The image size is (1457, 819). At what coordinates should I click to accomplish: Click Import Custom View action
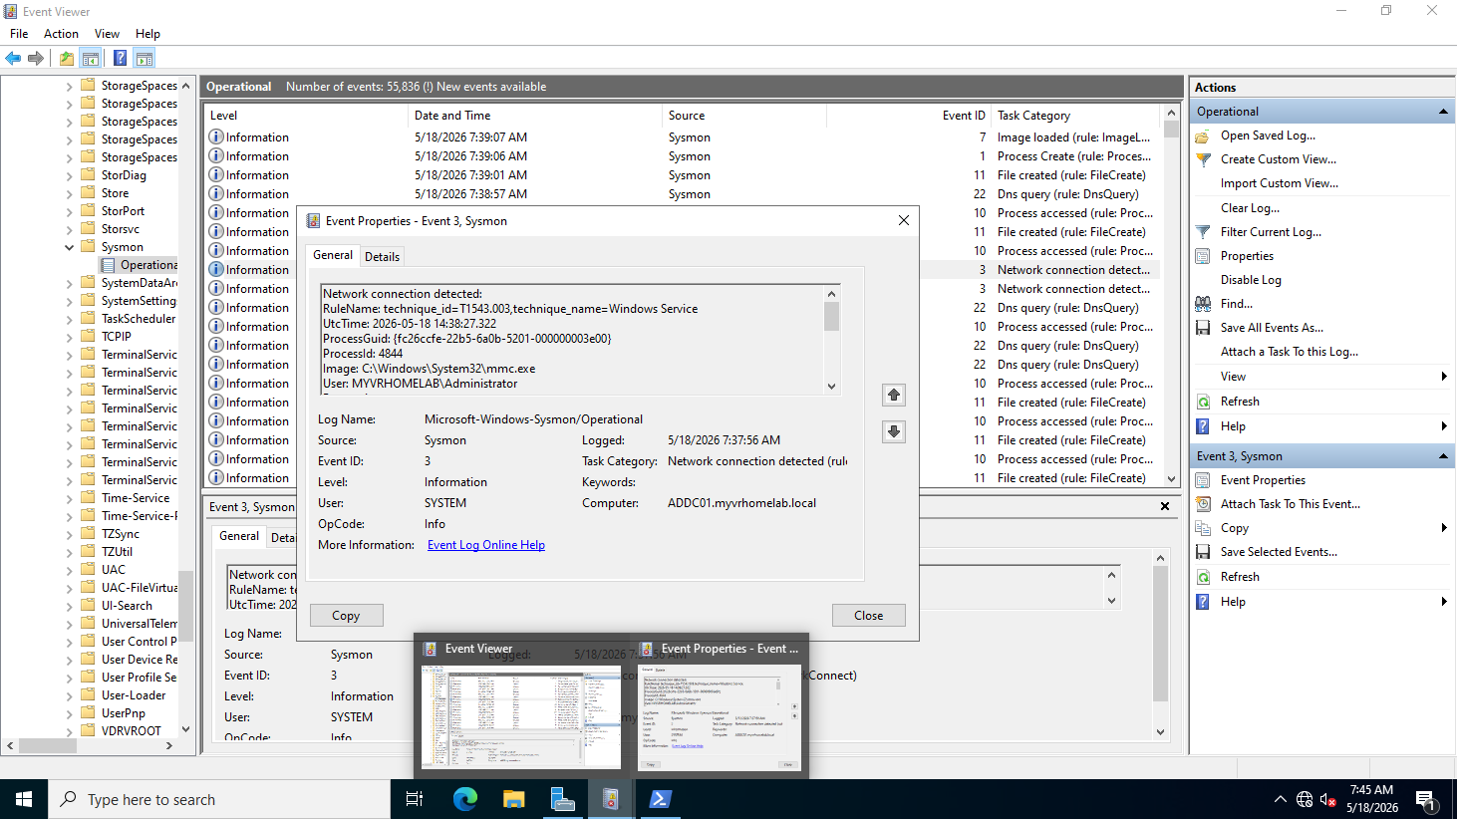(x=1280, y=183)
